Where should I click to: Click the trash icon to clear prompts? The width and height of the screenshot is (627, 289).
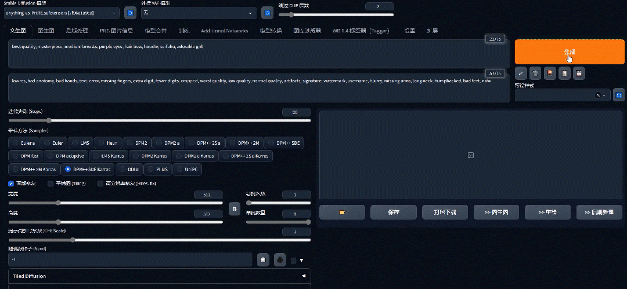(x=535, y=73)
